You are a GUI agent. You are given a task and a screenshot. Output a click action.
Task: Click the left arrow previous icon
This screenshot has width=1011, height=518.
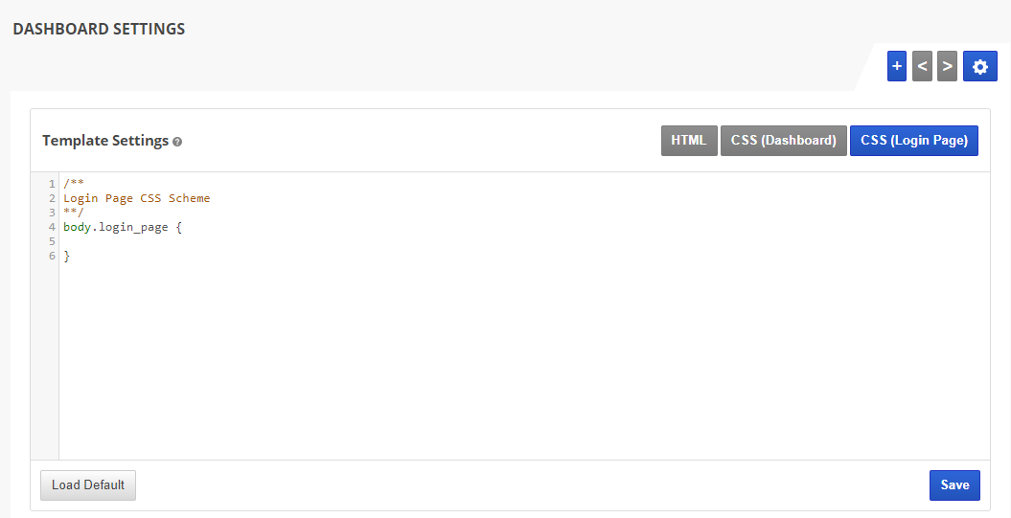922,66
